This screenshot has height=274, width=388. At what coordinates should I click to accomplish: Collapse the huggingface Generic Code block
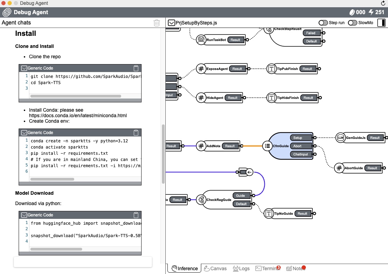[x=24, y=215]
